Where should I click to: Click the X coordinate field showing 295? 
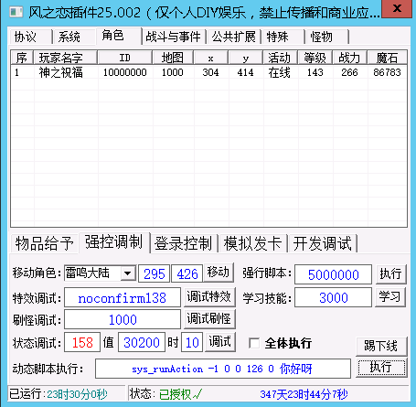coord(155,274)
